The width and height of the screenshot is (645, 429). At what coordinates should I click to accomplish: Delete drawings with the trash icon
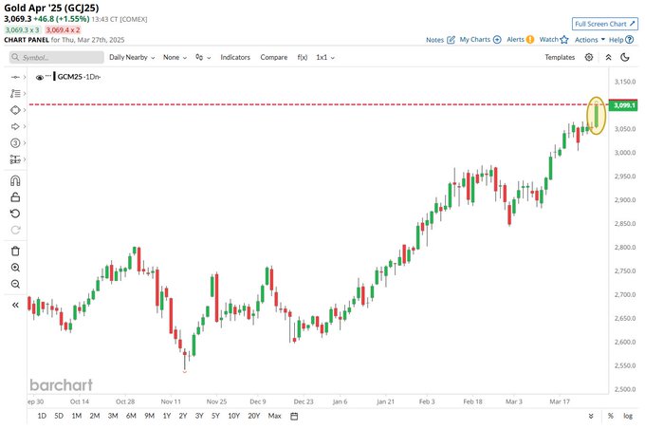[x=15, y=252]
